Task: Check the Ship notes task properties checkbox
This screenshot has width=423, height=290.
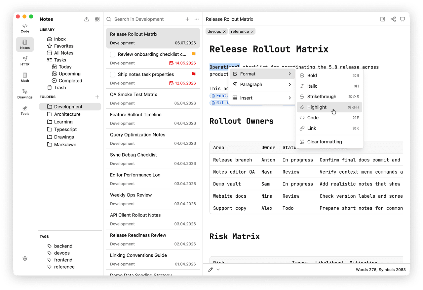Action: pos(113,74)
